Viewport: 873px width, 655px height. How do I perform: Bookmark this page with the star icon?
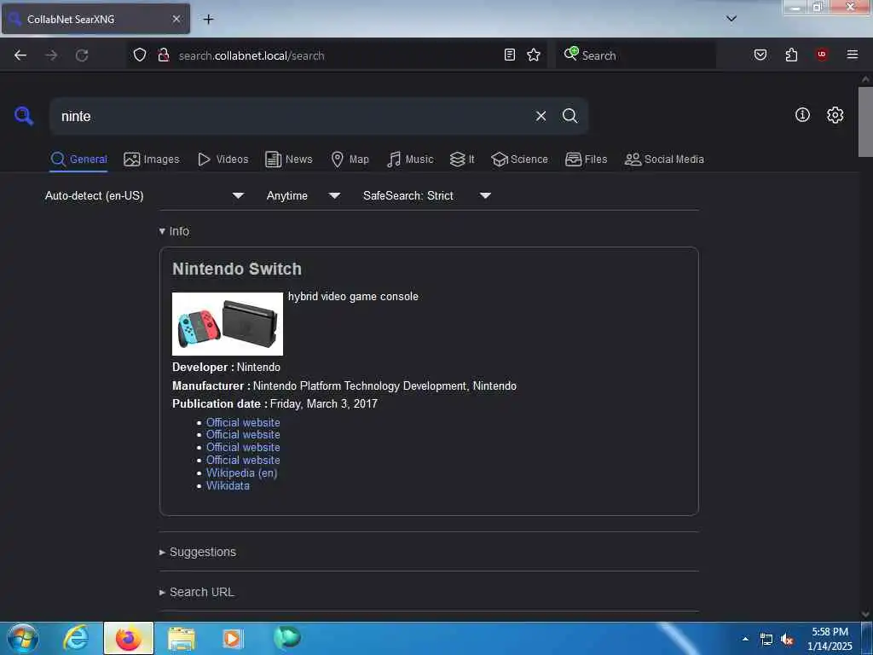(534, 55)
